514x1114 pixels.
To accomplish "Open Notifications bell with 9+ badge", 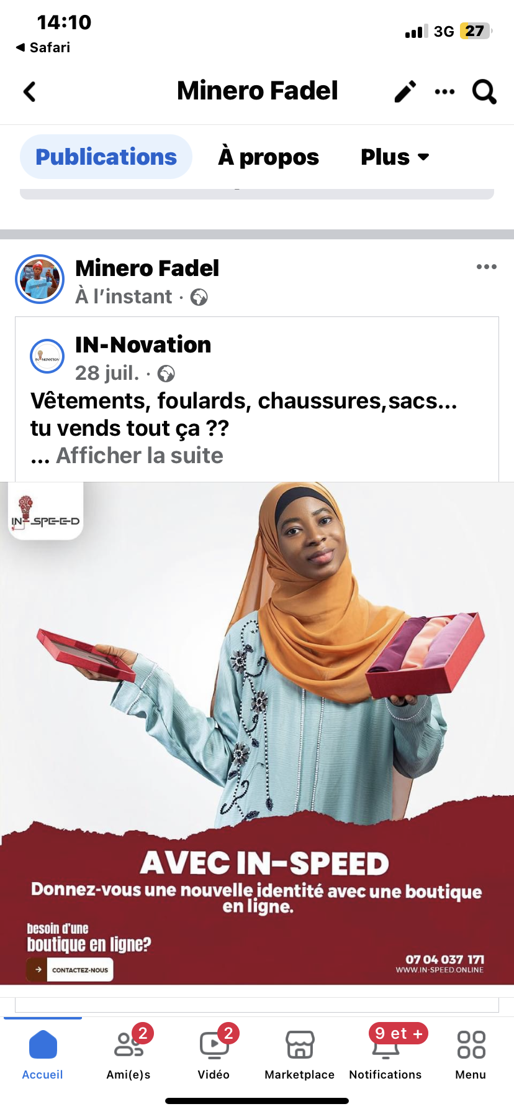I will (385, 1044).
